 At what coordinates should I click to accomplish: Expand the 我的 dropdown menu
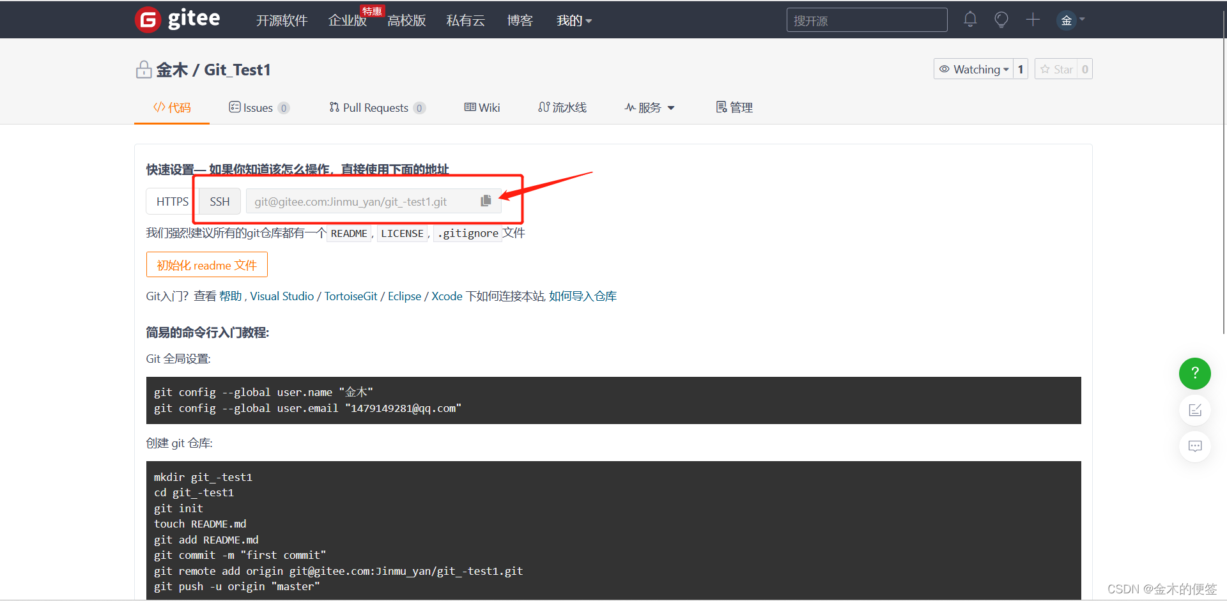point(574,20)
